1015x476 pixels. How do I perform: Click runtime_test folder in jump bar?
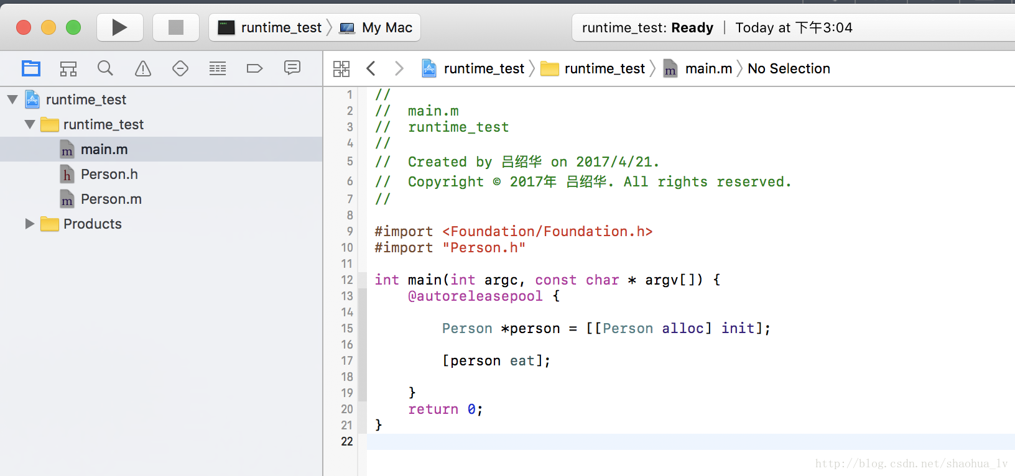tap(593, 68)
